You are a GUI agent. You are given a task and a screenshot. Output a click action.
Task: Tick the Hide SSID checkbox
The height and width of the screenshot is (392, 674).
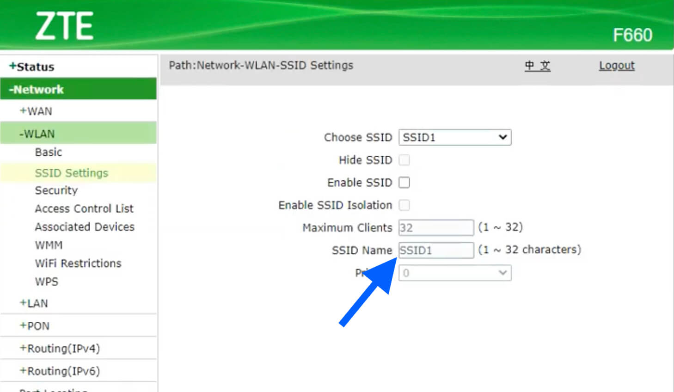(404, 160)
